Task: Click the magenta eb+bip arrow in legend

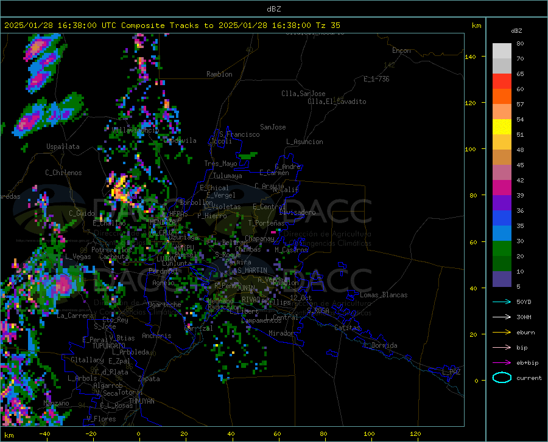Action: [502, 363]
